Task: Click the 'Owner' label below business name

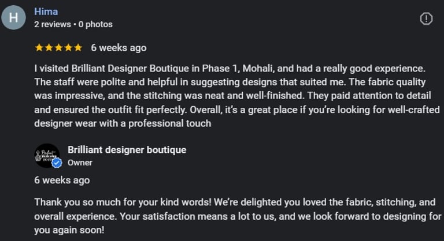Action: (x=80, y=163)
